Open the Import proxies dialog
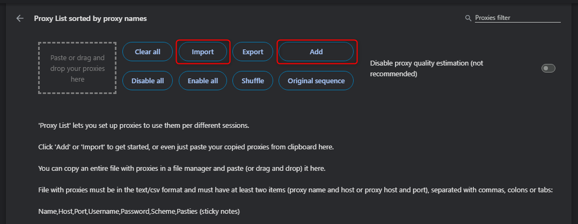 [x=203, y=52]
